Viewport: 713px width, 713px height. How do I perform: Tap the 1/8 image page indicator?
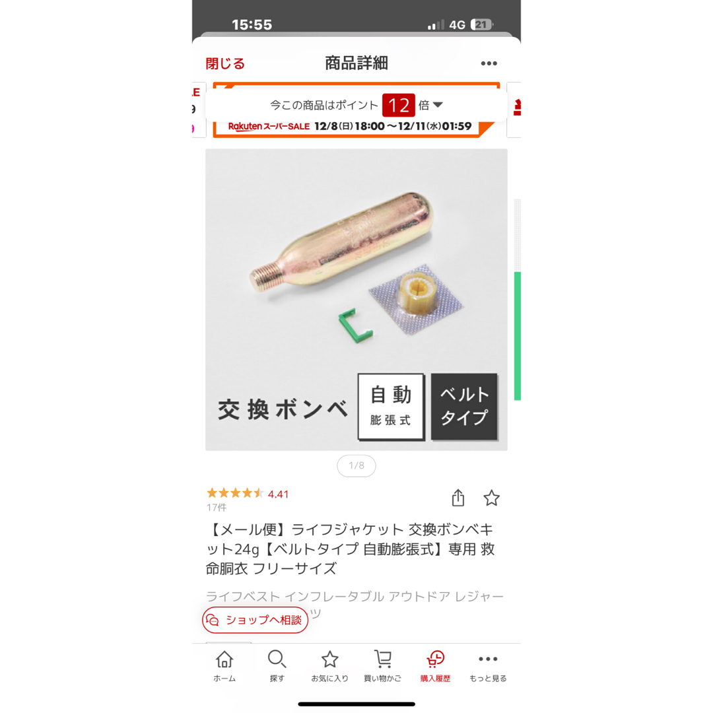tap(356, 465)
